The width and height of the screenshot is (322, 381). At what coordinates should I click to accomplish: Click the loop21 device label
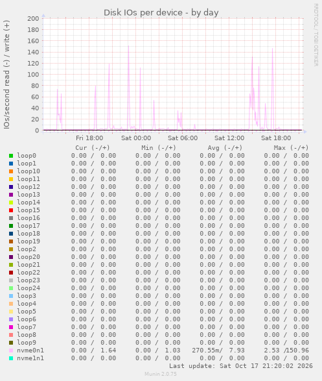[x=29, y=265]
